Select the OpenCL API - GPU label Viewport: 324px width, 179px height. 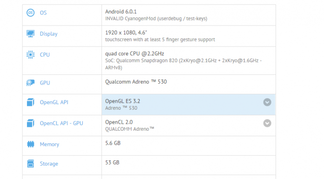tap(61, 123)
